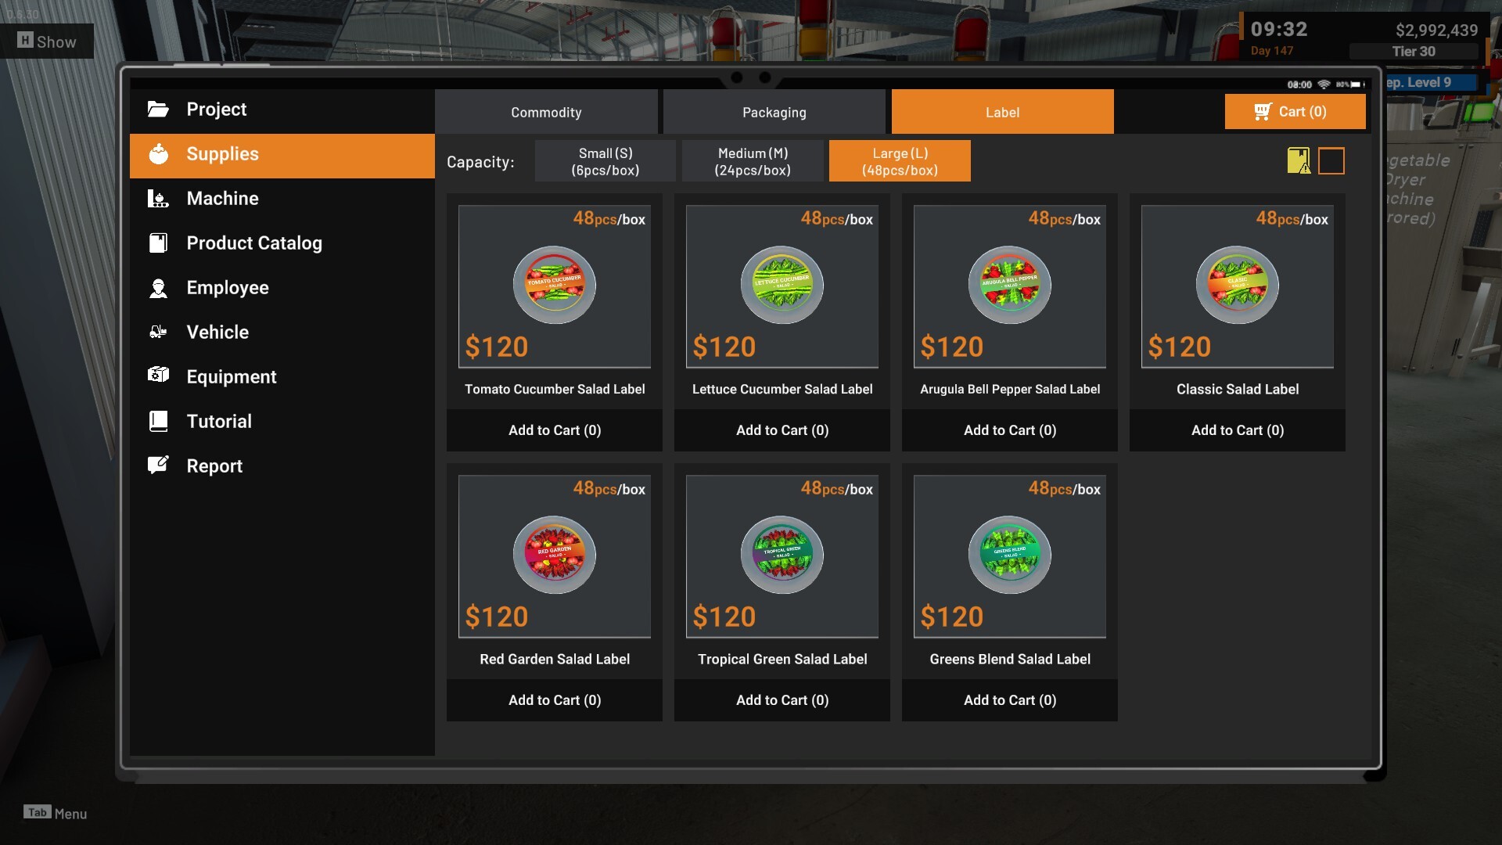
Task: Open the Cart (0) button
Action: pos(1295,112)
